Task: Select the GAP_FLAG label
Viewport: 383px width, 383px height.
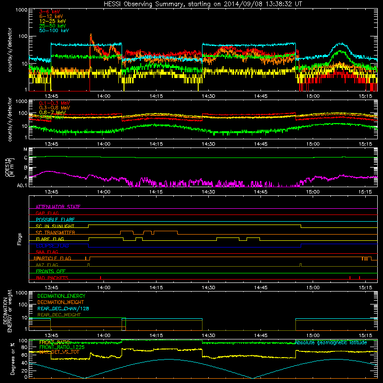Action: (x=47, y=213)
